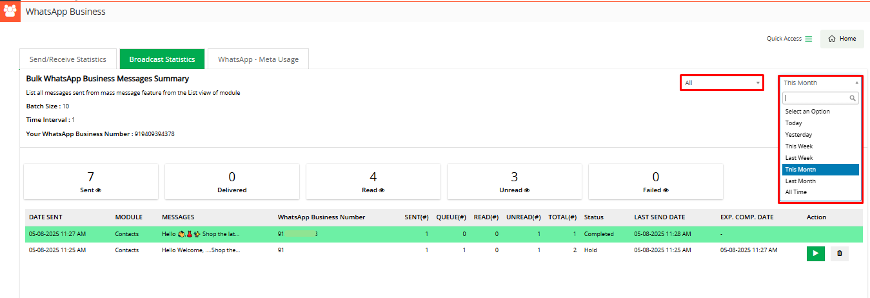
Task: Click the Failed count card
Action: pos(656,181)
